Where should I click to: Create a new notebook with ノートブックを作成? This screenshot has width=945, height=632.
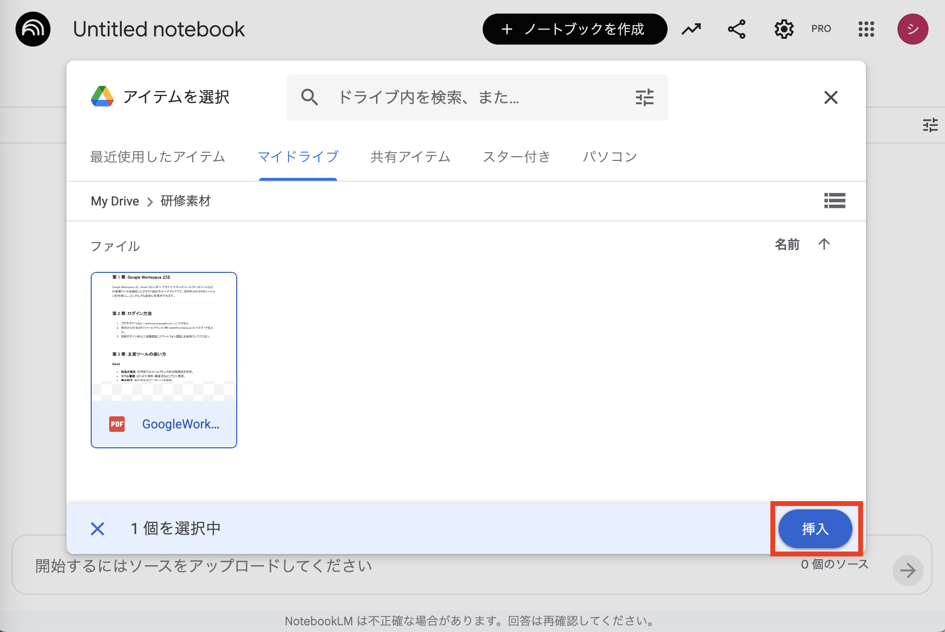(x=574, y=29)
